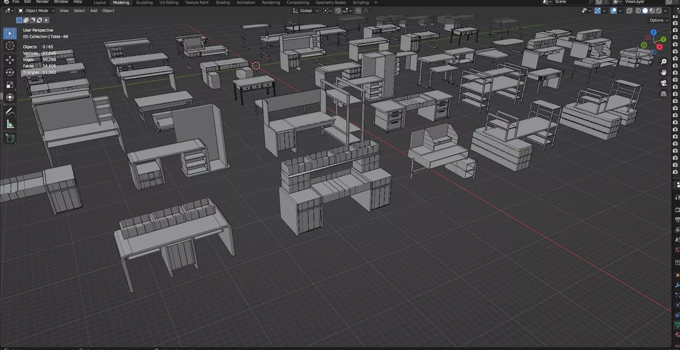Viewport: 680px width, 350px height.
Task: Open the Global transform orientation dropdown
Action: point(306,11)
